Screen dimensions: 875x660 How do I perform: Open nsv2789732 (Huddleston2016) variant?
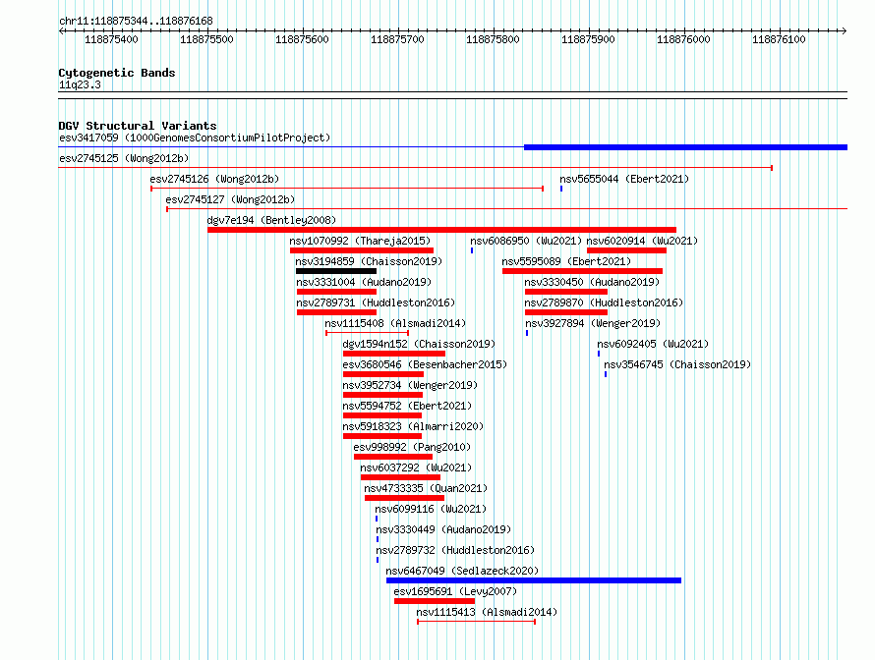click(x=455, y=550)
